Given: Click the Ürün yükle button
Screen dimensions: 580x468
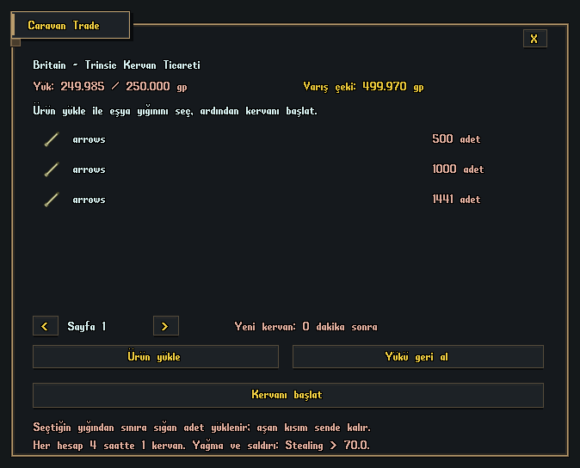Looking at the screenshot, I should click(156, 357).
